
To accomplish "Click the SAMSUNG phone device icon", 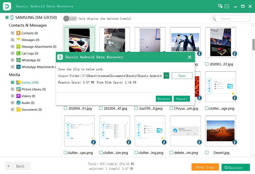I will coord(12,17).
